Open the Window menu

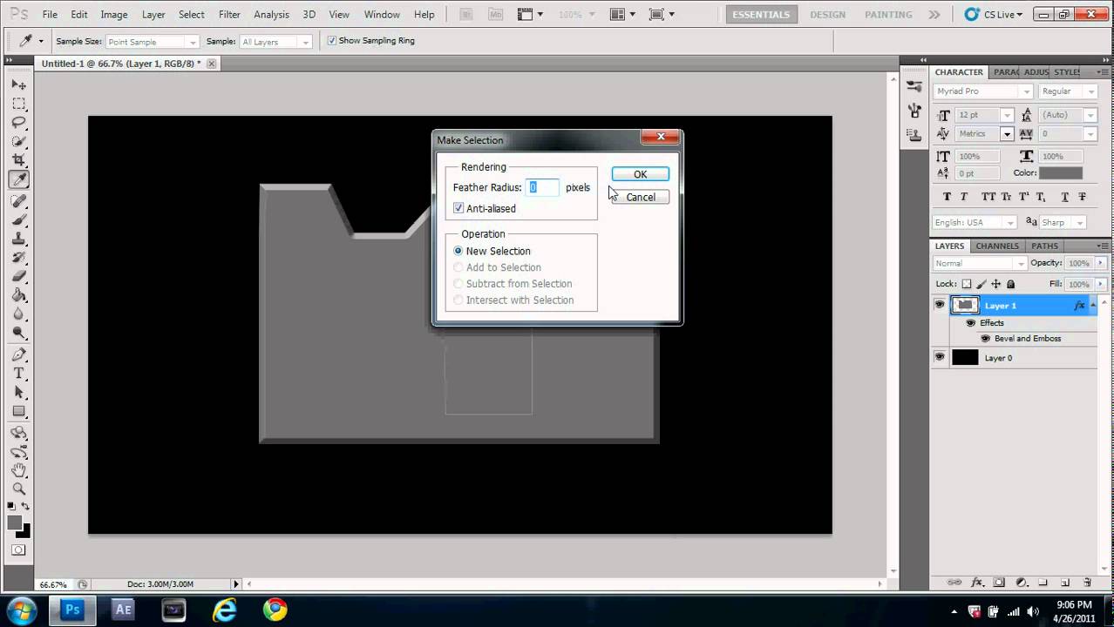tap(382, 15)
